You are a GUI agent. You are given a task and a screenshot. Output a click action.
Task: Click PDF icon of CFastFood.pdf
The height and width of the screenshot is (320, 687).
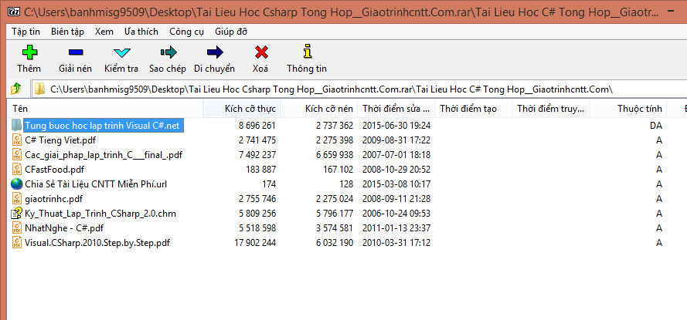pyautogui.click(x=17, y=169)
